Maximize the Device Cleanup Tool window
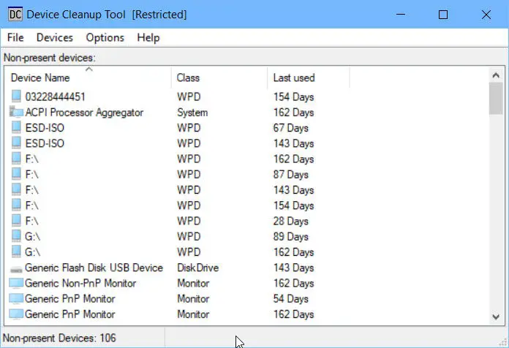This screenshot has width=509, height=348. point(443,15)
